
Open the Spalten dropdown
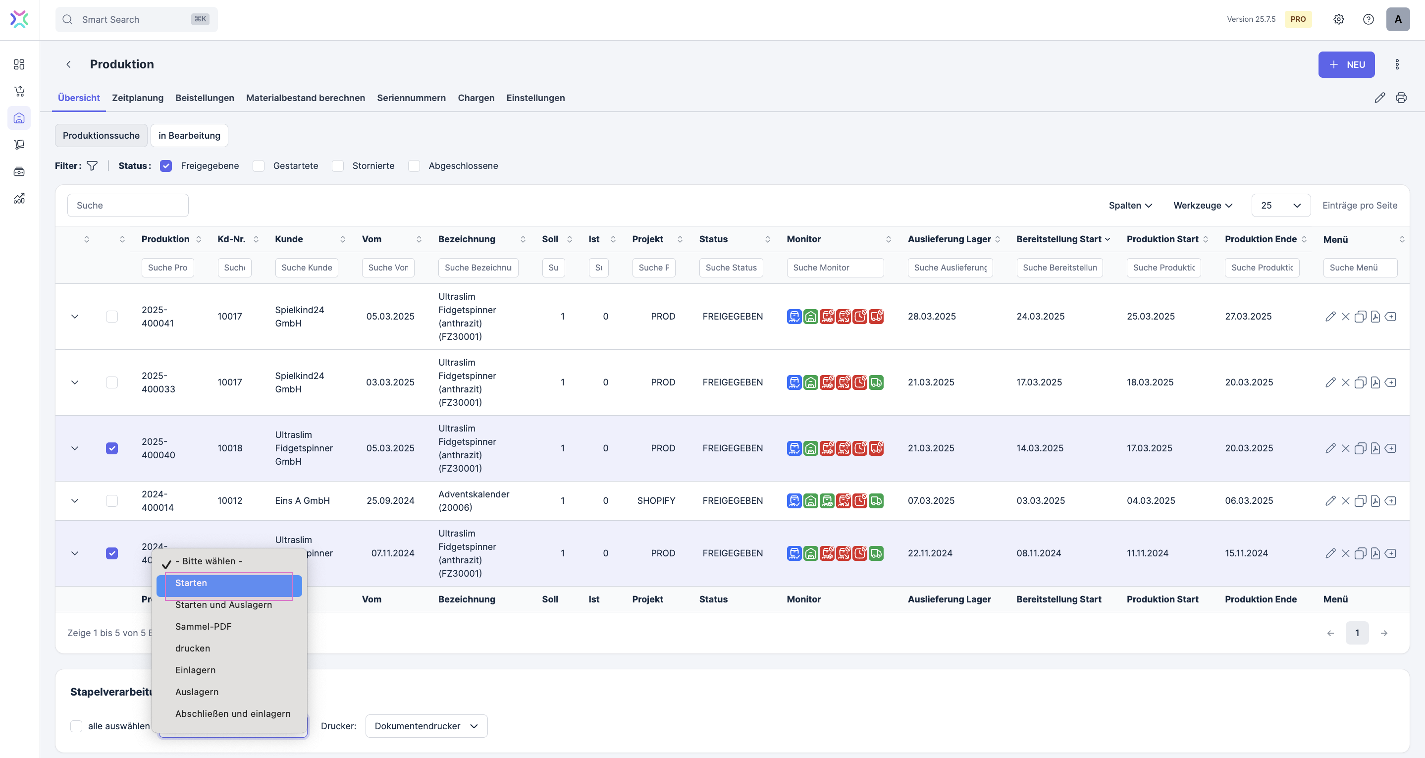(x=1130, y=205)
